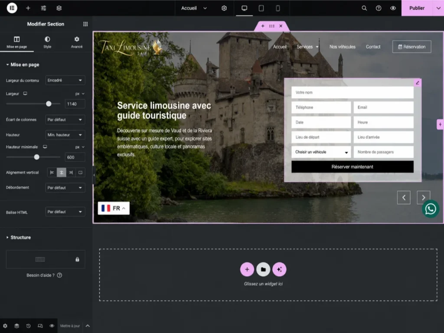
Task: Collapse the side panel with arrow handle
Action: point(94,175)
